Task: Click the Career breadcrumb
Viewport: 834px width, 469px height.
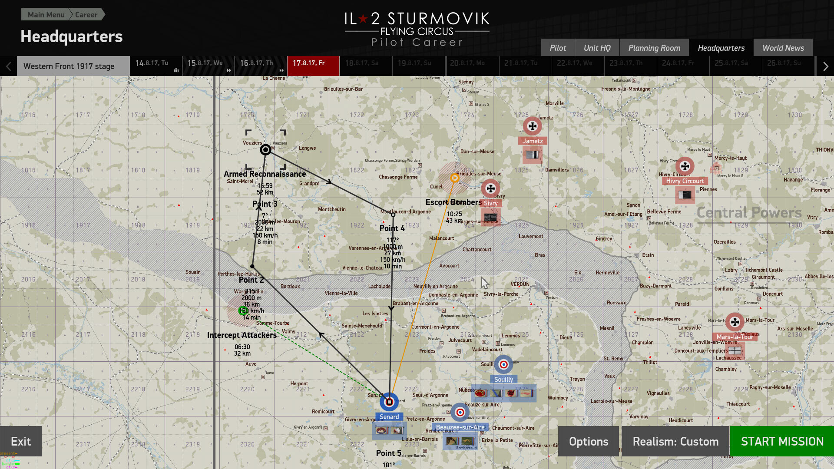Action: pyautogui.click(x=86, y=14)
